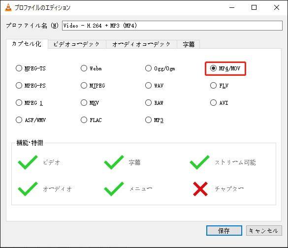The height and width of the screenshot is (248, 288).
Task: Click the green checkmark beside 字幕 feature
Action: click(x=114, y=162)
